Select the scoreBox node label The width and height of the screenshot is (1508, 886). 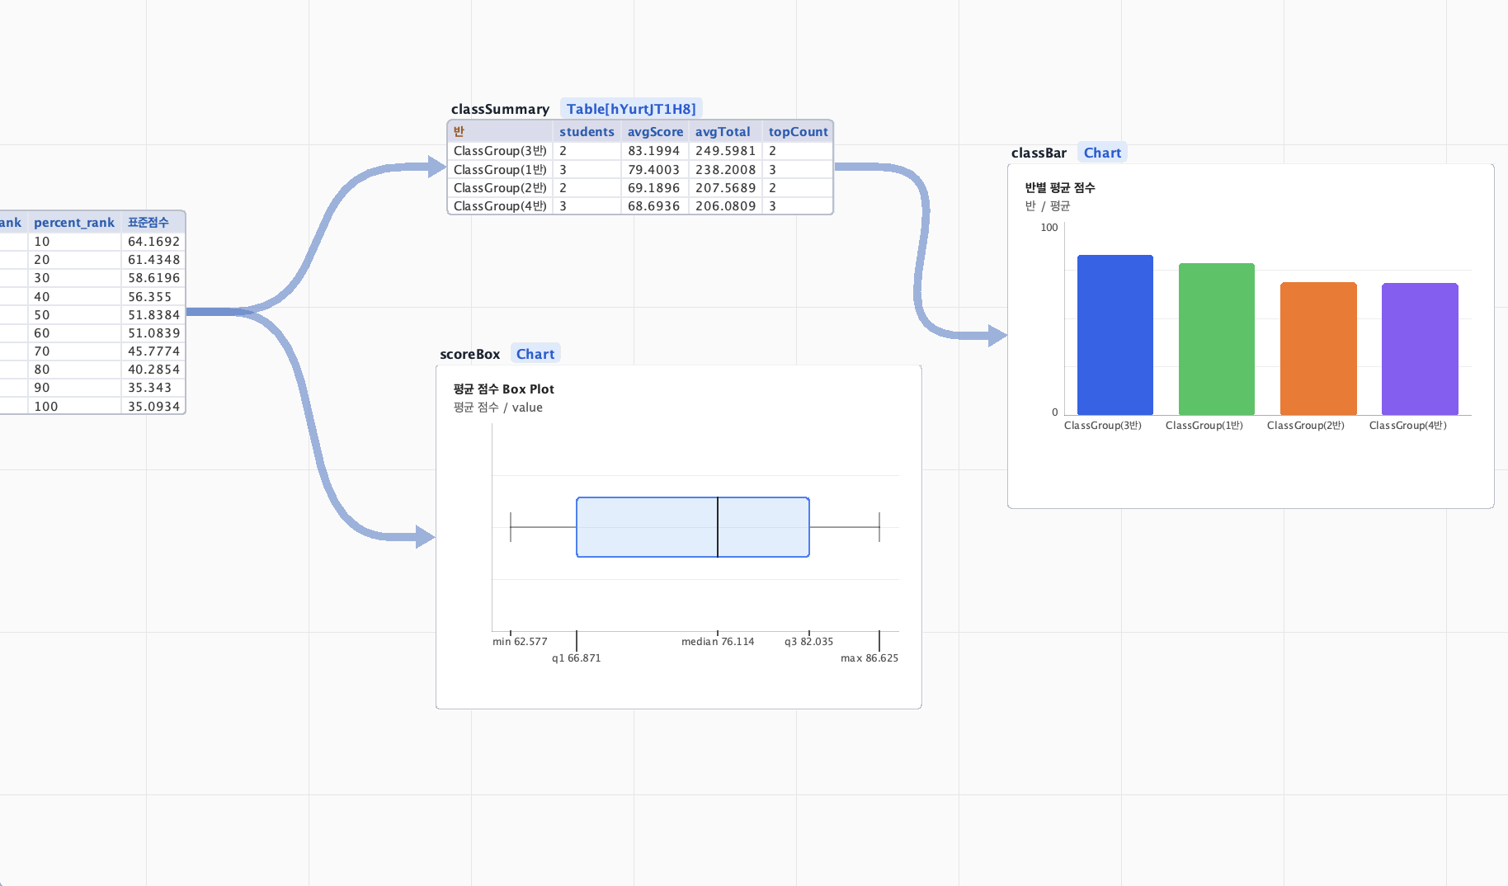(x=469, y=354)
